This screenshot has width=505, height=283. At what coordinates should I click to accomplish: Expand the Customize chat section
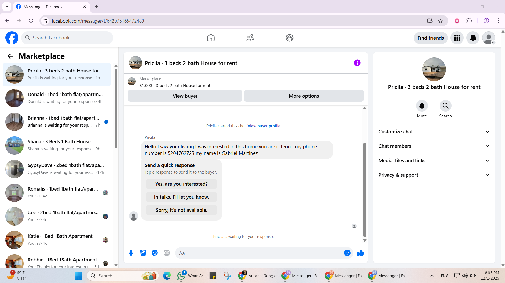click(x=434, y=132)
